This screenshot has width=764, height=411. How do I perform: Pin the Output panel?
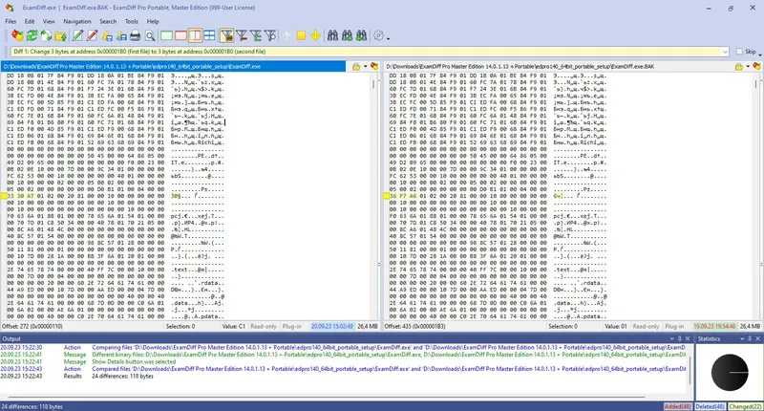click(x=680, y=338)
